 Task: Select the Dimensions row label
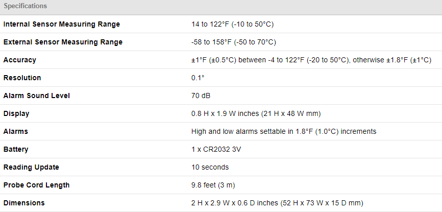[24, 203]
